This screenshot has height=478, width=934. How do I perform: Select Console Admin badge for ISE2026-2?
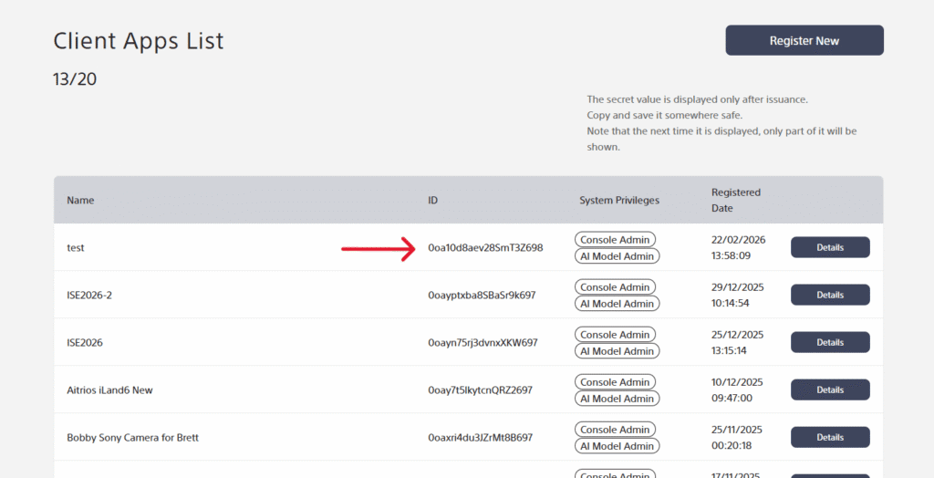tap(615, 287)
